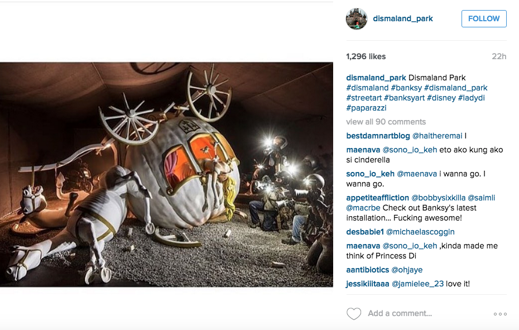Image resolution: width=519 pixels, height=330 pixels.
Task: Open the three-dots more options menu
Action: pyautogui.click(x=500, y=314)
